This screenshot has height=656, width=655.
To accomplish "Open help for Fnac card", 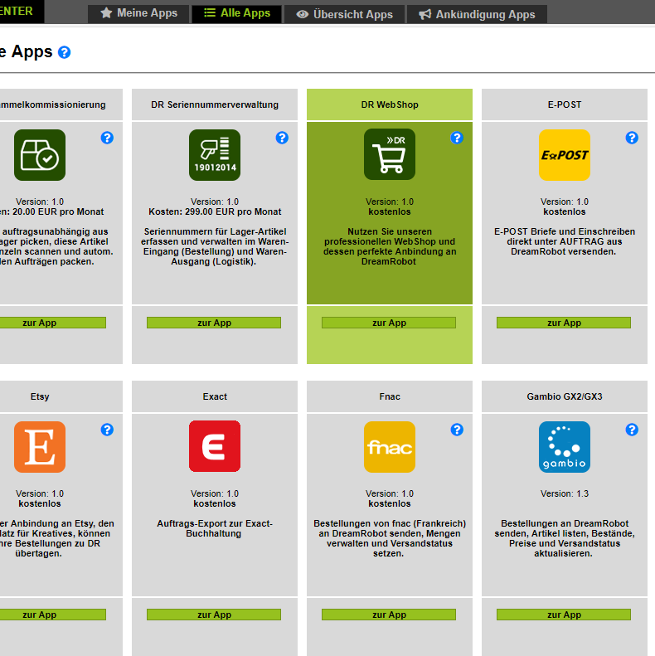I will pyautogui.click(x=457, y=430).
